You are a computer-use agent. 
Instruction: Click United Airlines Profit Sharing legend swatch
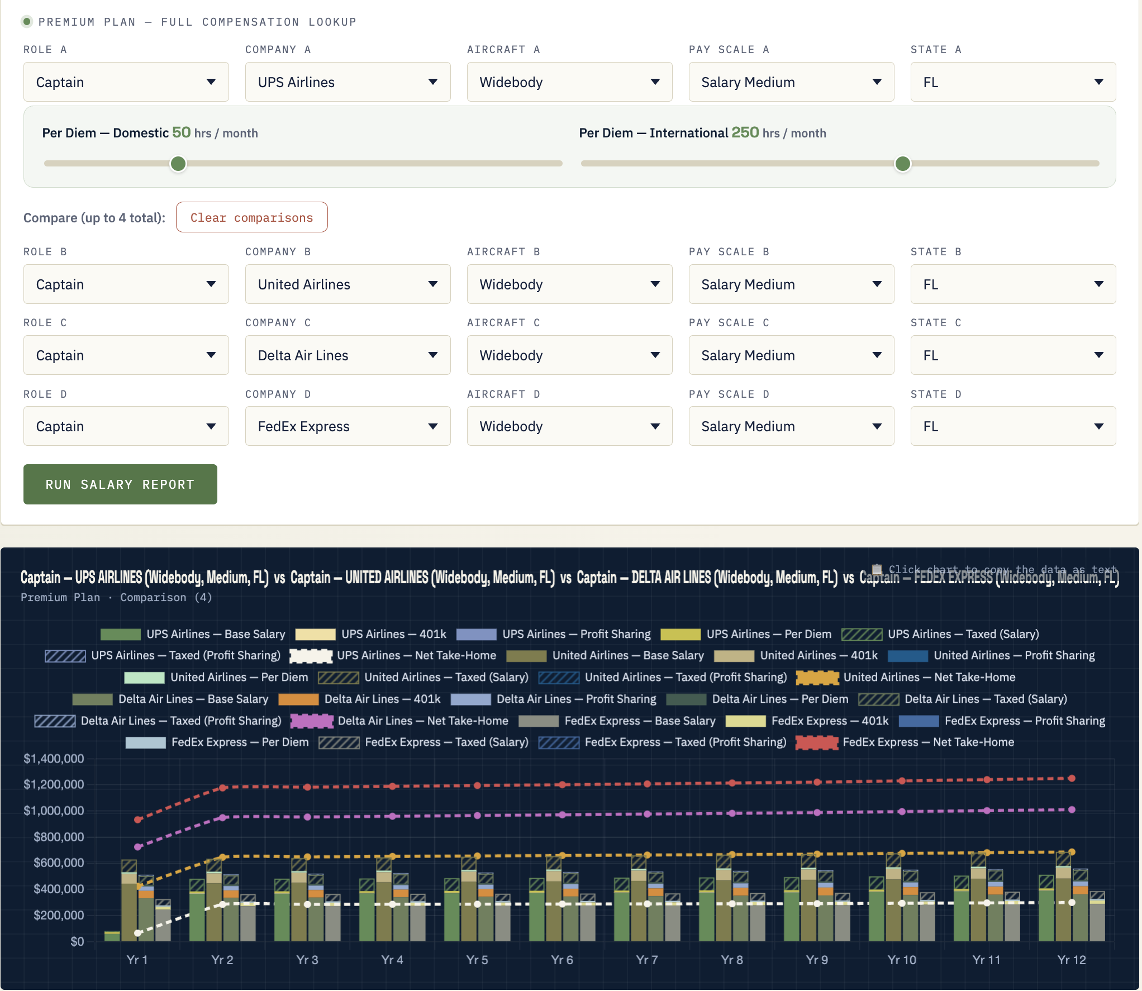[x=908, y=656]
